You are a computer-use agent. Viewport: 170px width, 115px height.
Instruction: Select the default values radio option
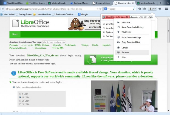coord(14,87)
